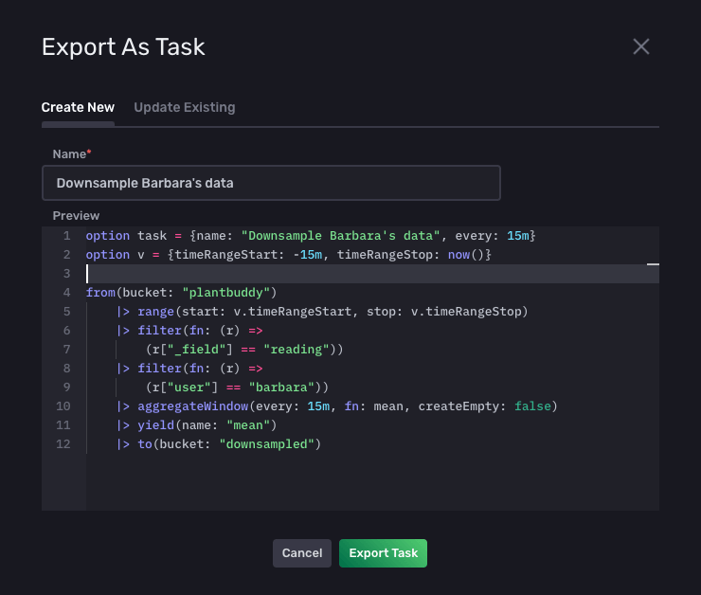The width and height of the screenshot is (701, 595).
Task: Click the aggregateWindow(every: 15m line
Action: 336,406
